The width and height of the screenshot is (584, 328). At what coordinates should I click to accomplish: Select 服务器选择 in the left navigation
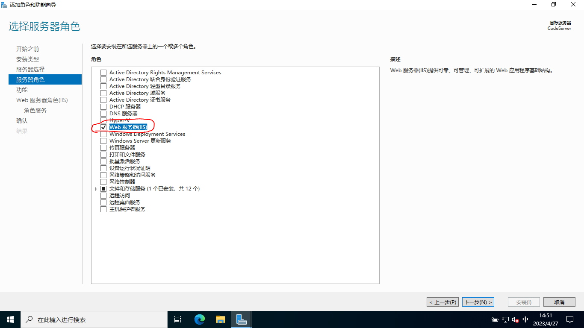point(30,70)
